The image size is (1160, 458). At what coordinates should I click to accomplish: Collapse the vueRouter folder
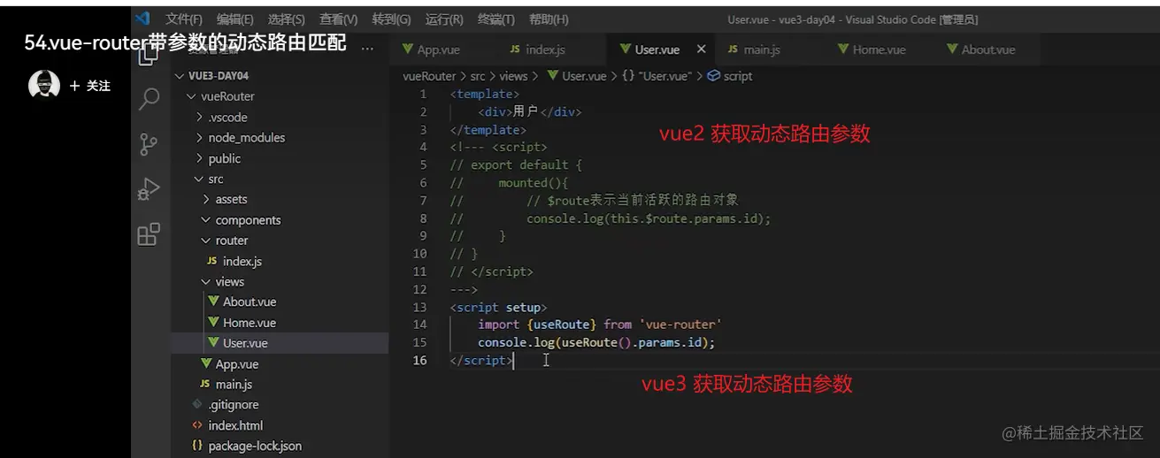click(190, 96)
